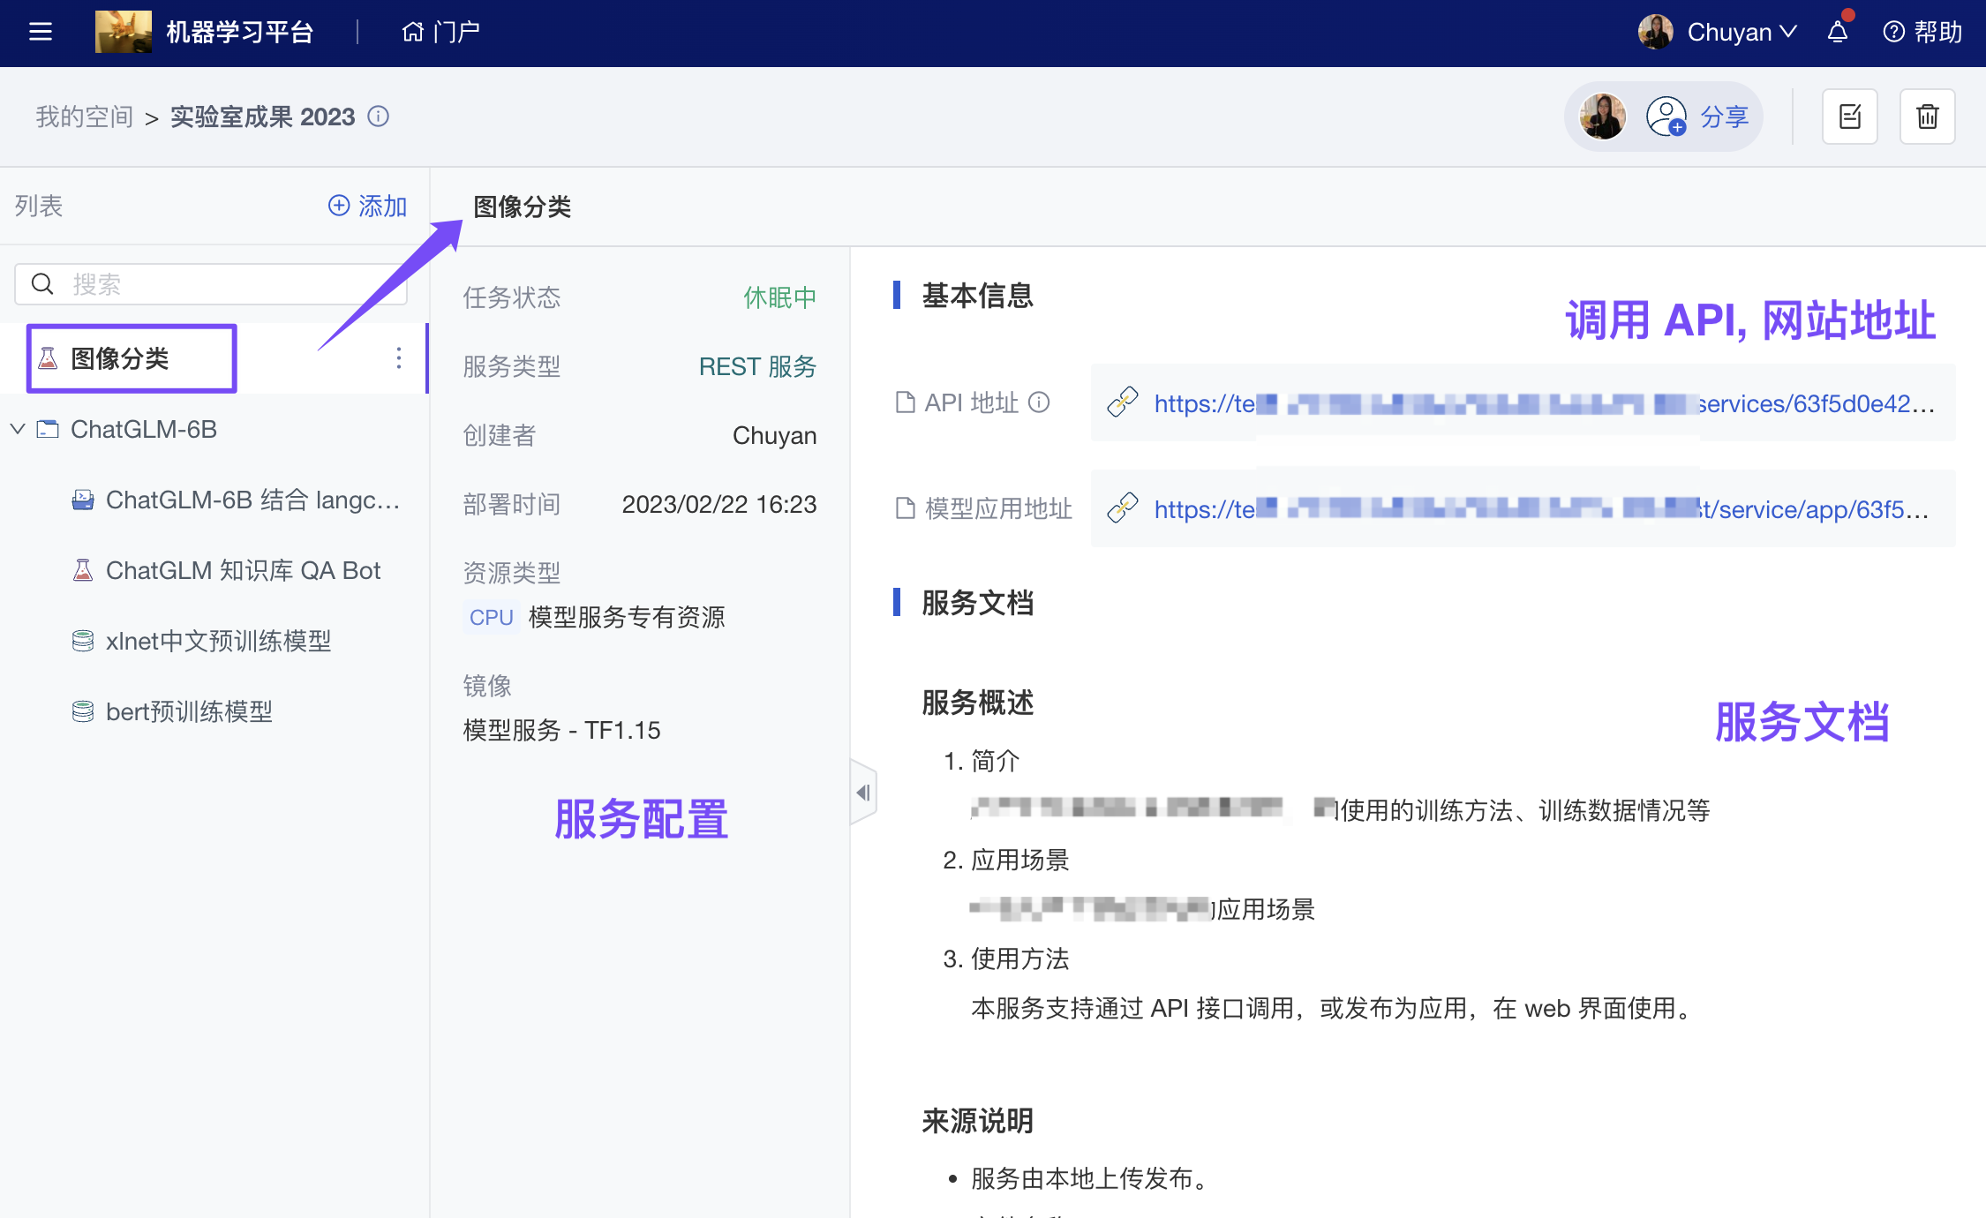Open the Chuyan account dropdown
Image resolution: width=1986 pixels, height=1218 pixels.
1741,32
